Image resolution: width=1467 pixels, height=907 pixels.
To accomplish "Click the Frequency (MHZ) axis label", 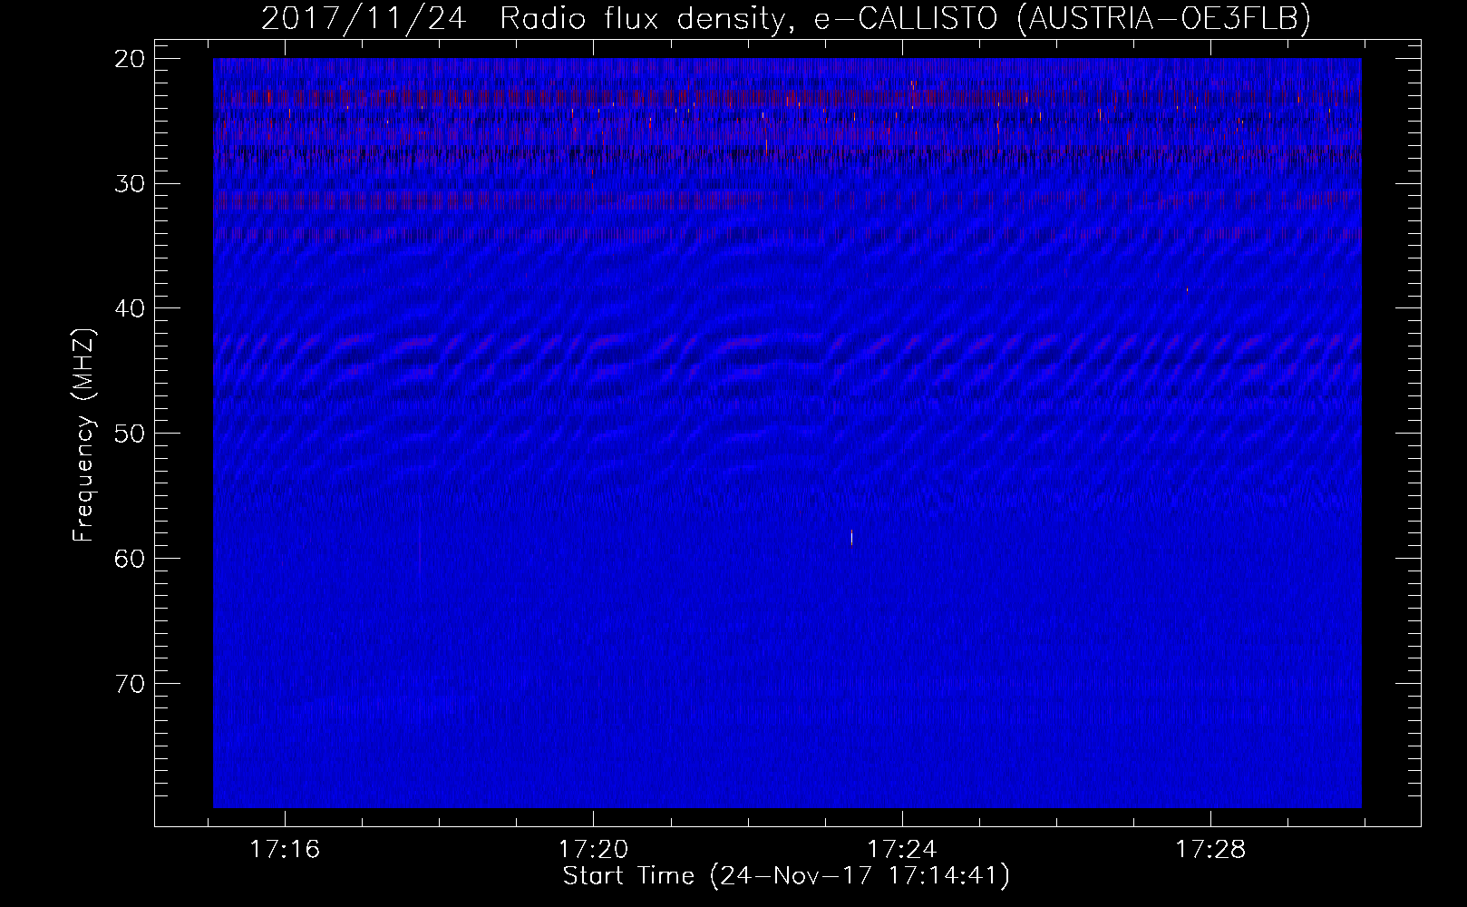I will pos(83,434).
